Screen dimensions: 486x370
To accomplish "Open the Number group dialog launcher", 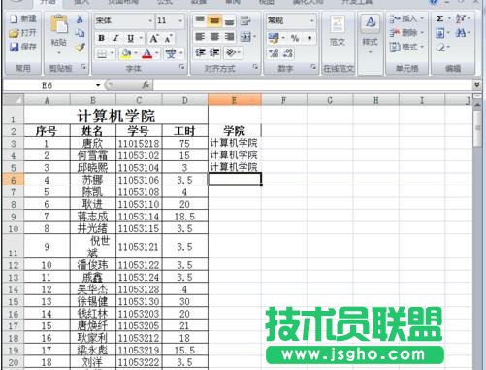I will pyautogui.click(x=313, y=67).
